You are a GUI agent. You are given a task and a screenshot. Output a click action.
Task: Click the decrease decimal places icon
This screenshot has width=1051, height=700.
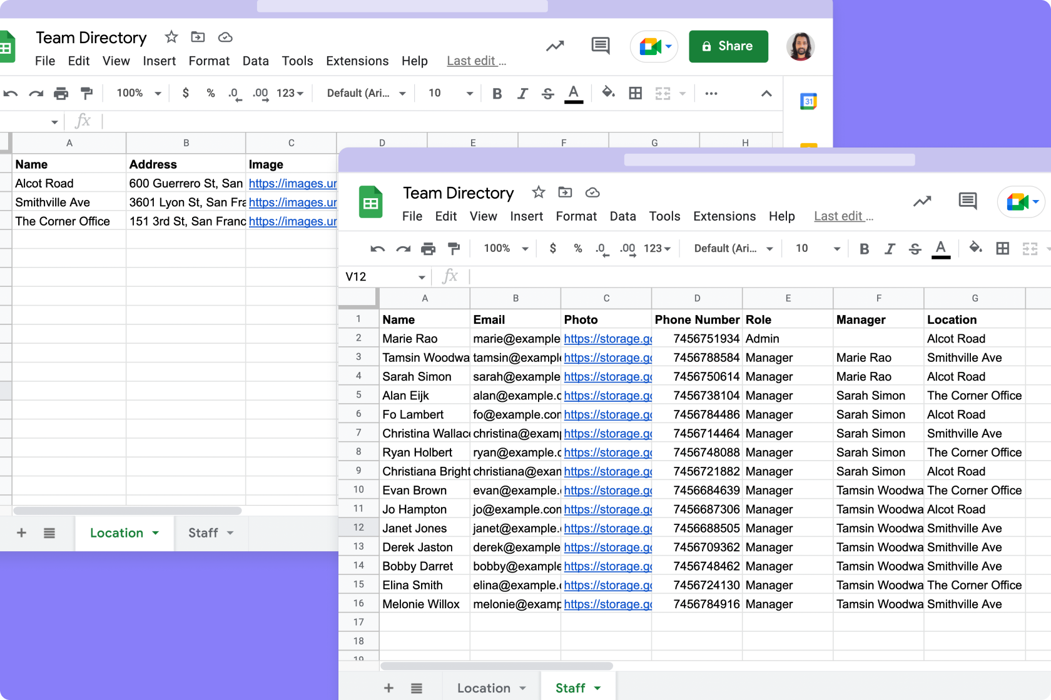(601, 248)
